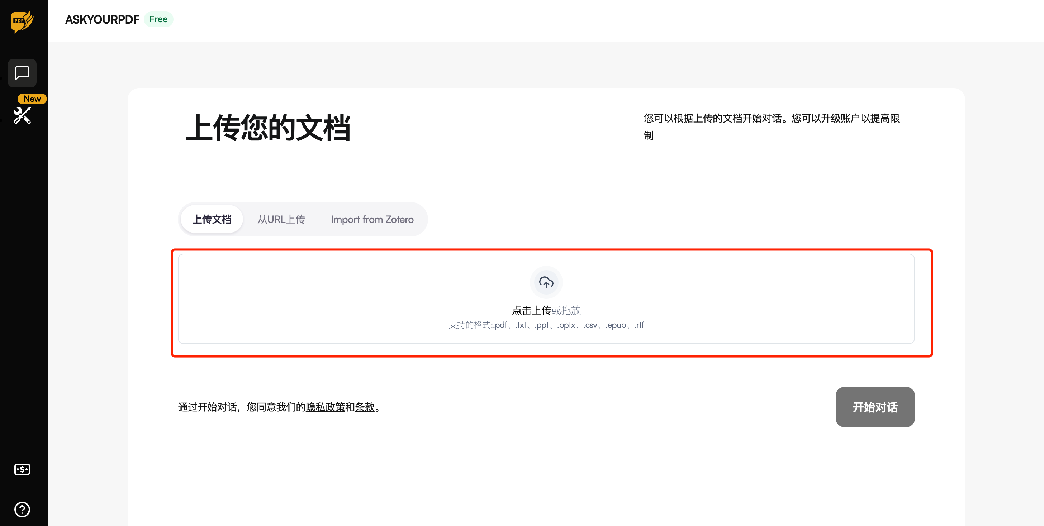Viewport: 1044px width, 526px height.
Task: Switch to the 从URL上传 tab
Action: tap(281, 219)
